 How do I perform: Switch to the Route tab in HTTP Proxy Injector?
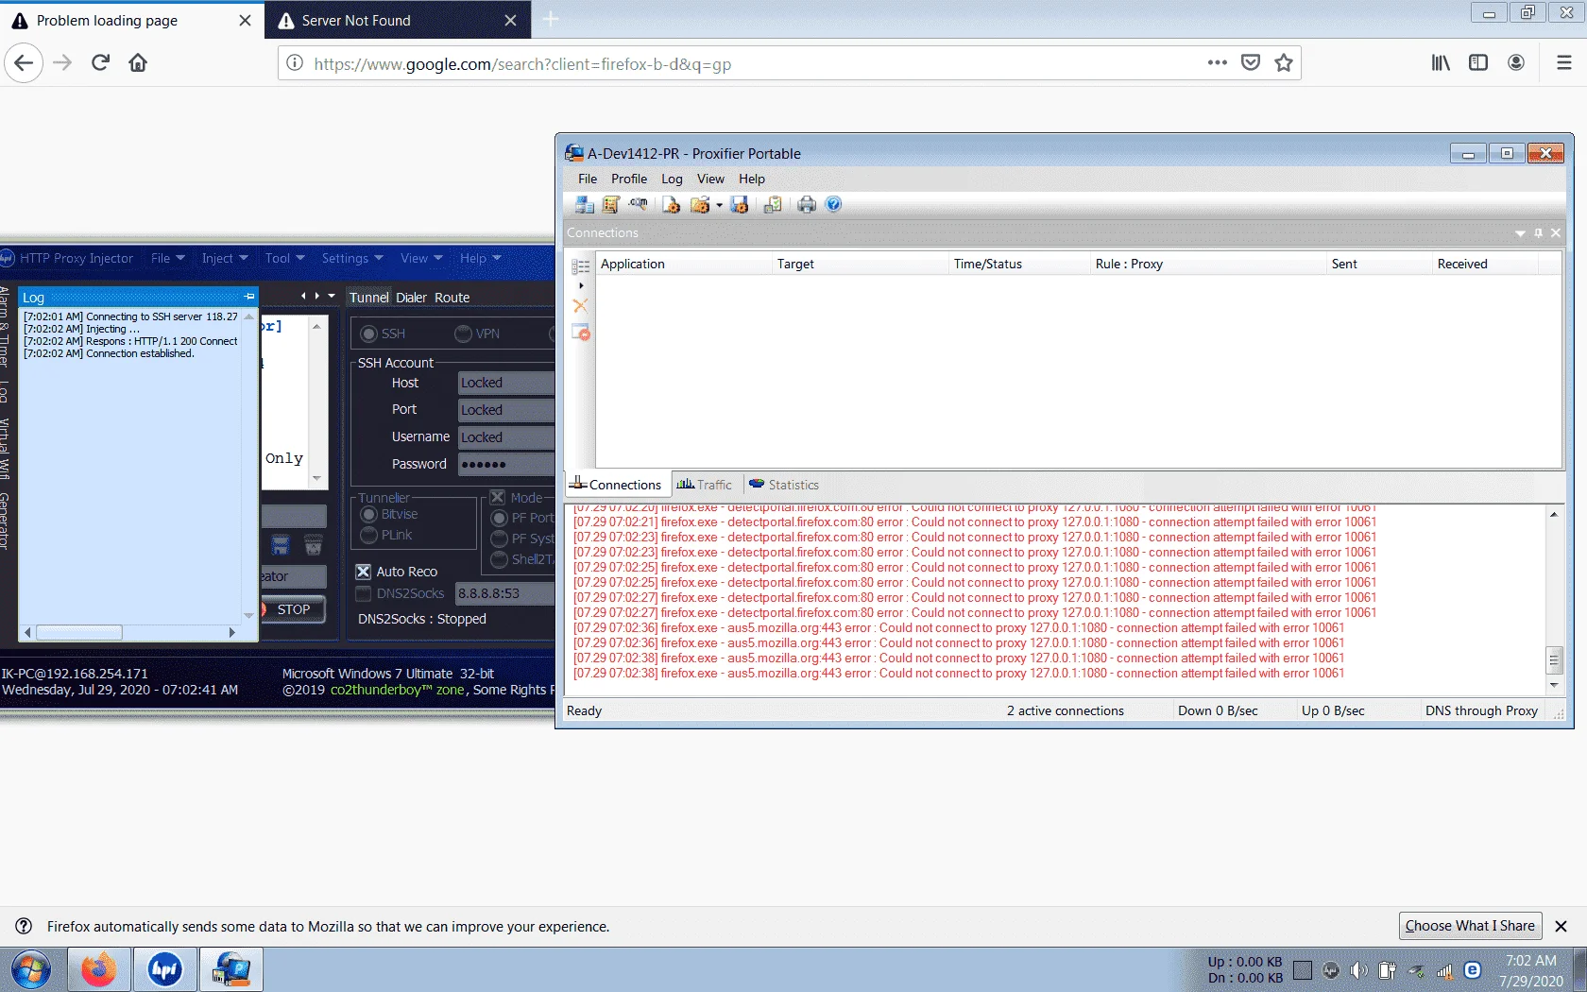[x=452, y=298]
